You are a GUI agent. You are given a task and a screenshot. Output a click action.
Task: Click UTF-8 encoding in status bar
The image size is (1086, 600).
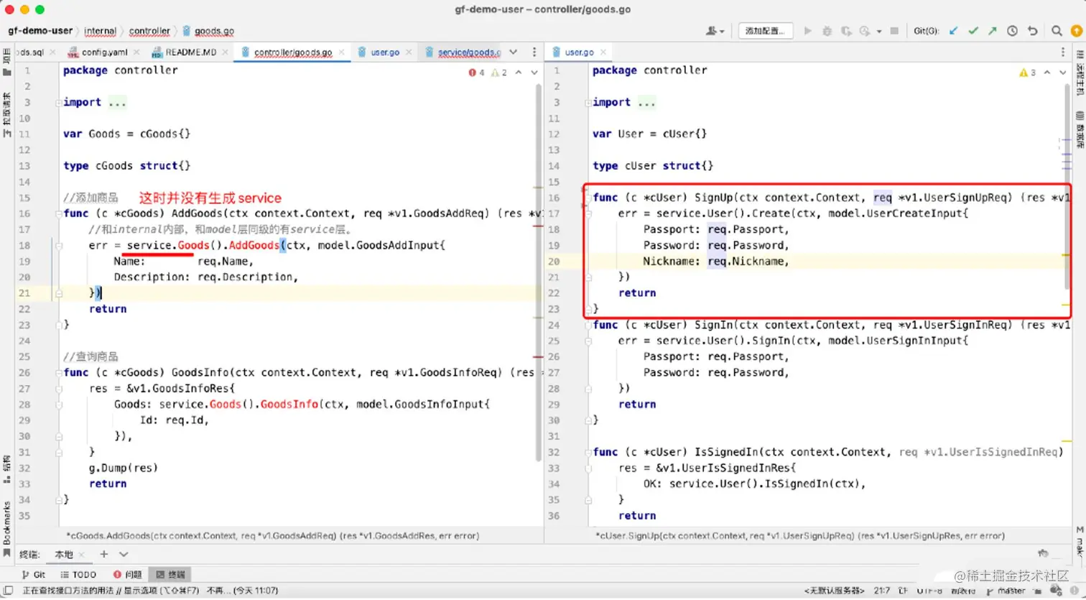point(929,591)
